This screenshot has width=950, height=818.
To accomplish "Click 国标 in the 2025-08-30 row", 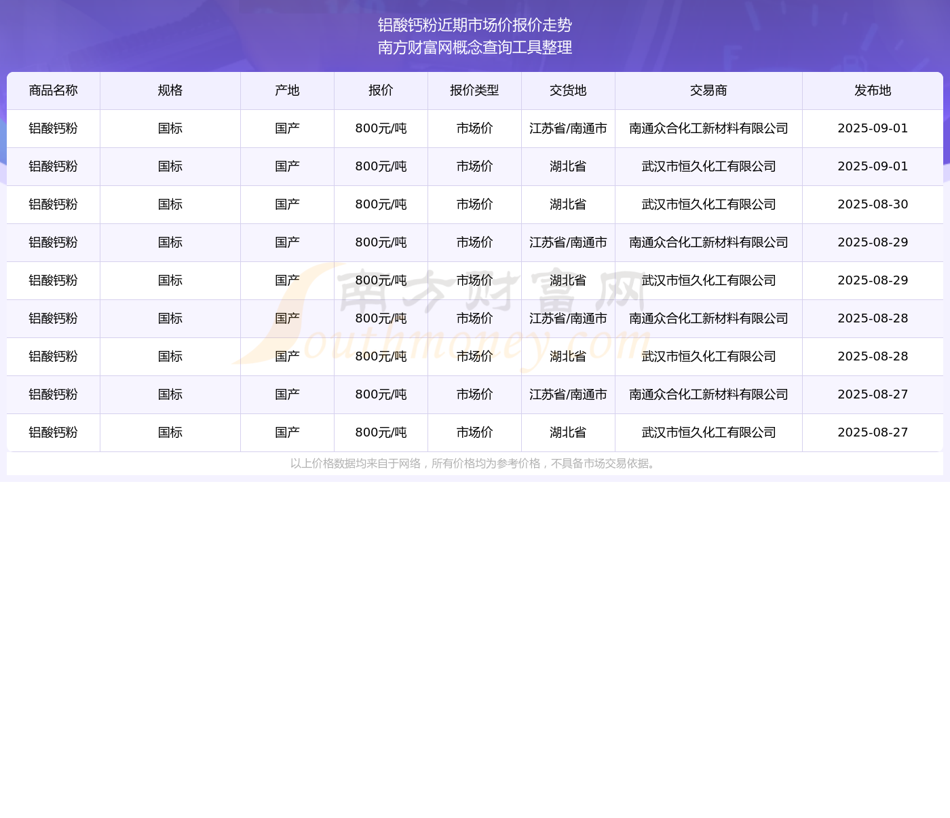I will [170, 204].
